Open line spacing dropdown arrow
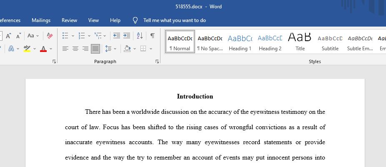386x167 pixels. point(115,49)
